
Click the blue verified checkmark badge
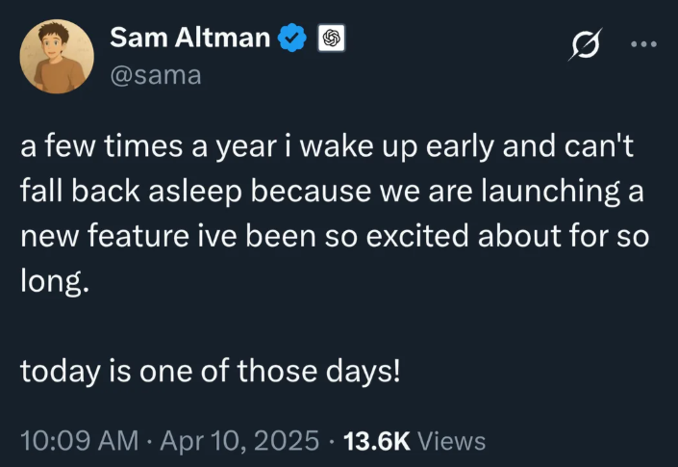click(291, 39)
